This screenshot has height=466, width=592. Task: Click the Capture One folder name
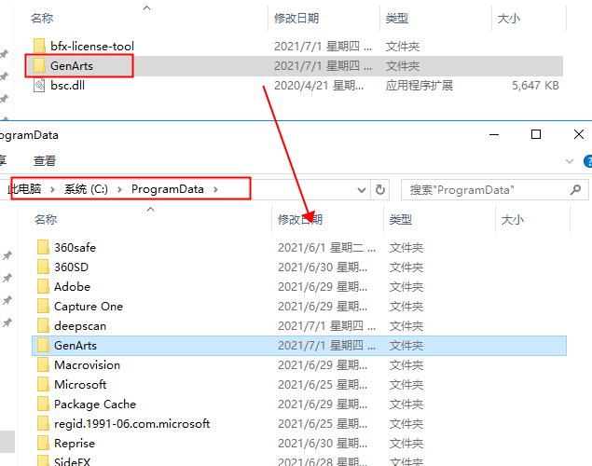tap(89, 307)
